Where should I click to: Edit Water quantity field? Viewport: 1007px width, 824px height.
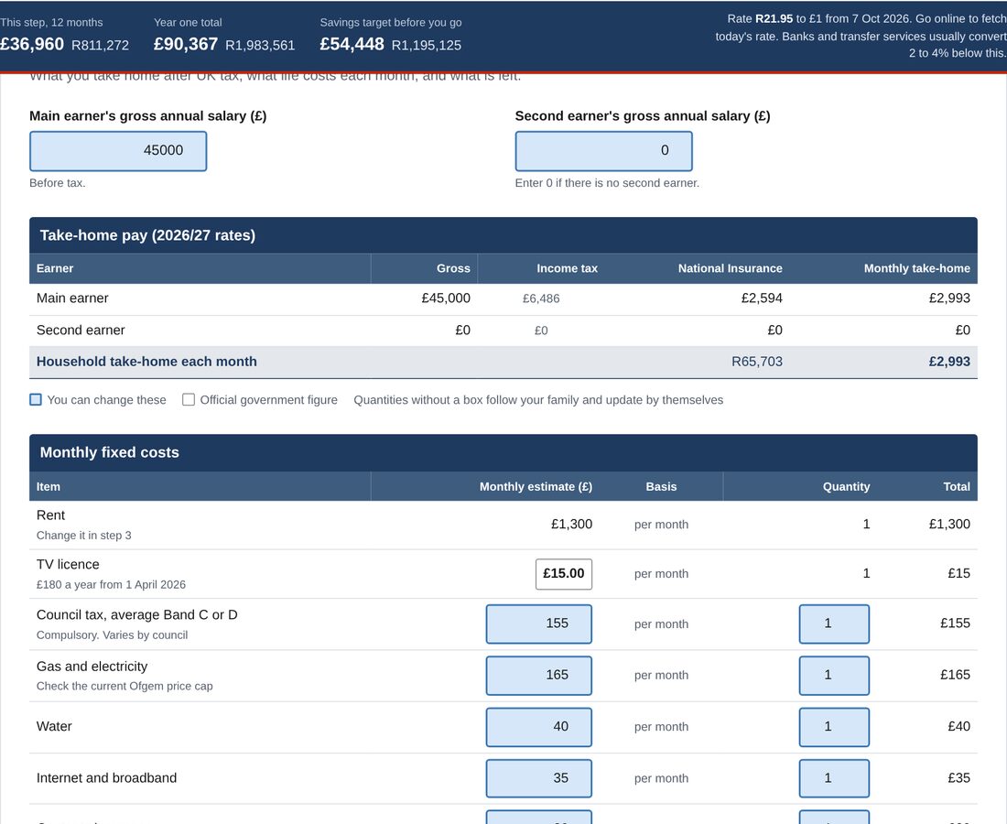834,727
